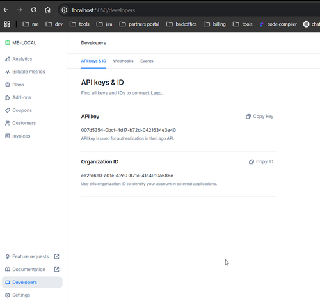Click the Plans clipboard icon
This screenshot has width=320, height=303.
click(8, 85)
